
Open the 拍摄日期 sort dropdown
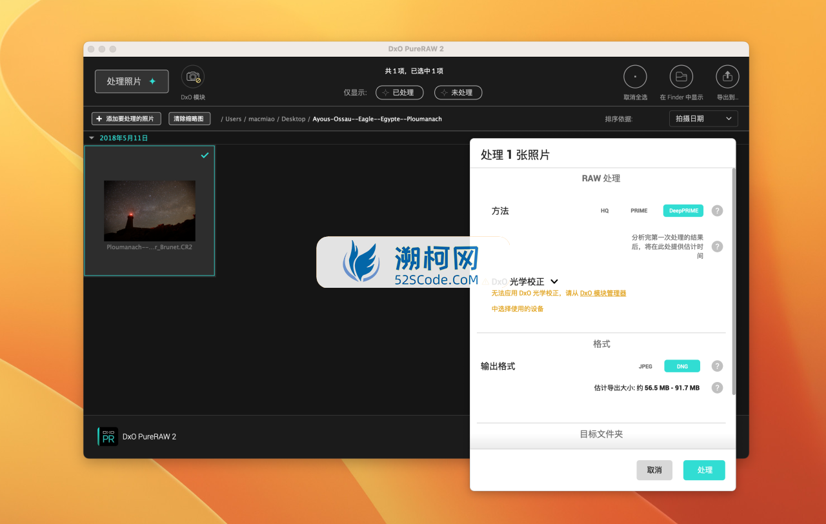coord(703,119)
